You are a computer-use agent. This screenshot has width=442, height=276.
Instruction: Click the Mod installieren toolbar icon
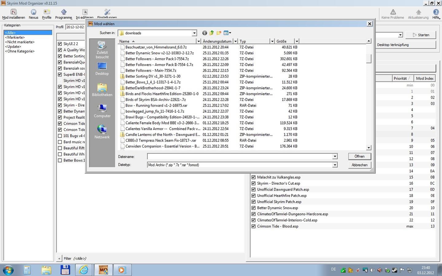pyautogui.click(x=14, y=13)
